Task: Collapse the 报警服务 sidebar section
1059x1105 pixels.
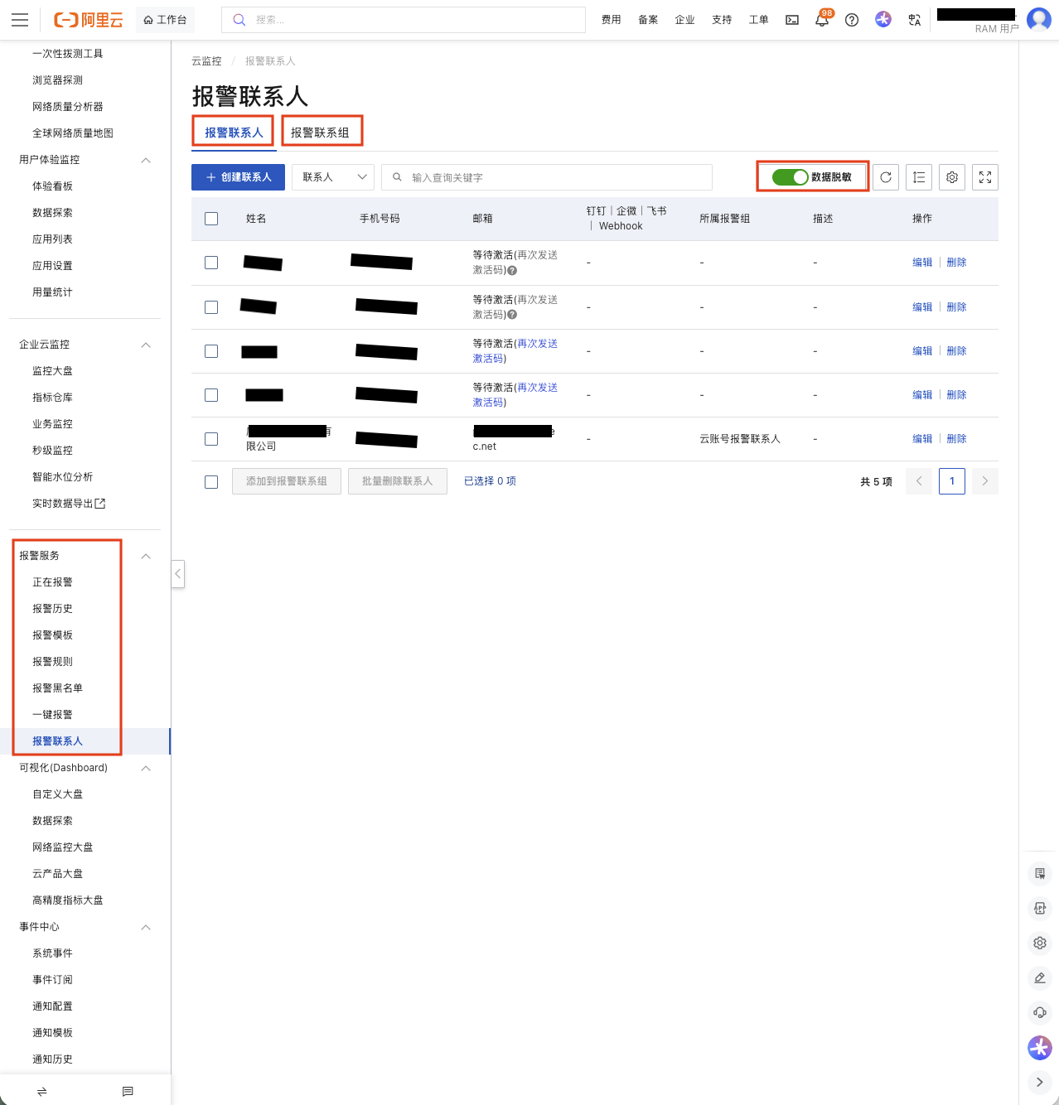Action: [x=146, y=556]
